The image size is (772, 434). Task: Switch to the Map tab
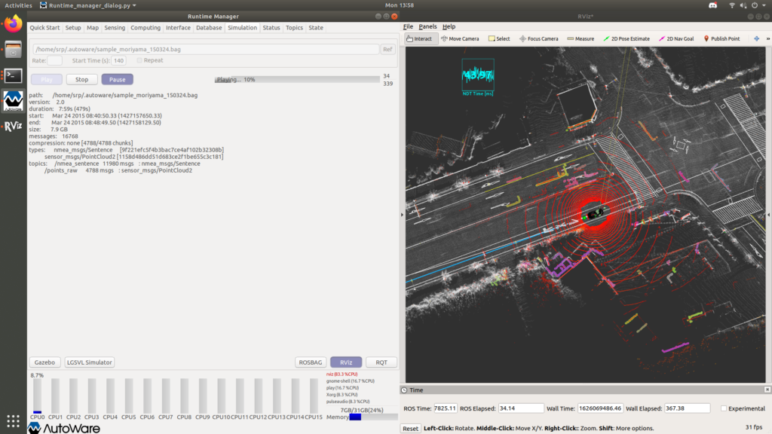tap(93, 28)
